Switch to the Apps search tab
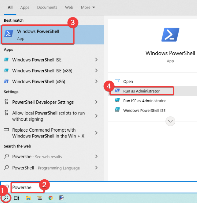 click(25, 7)
